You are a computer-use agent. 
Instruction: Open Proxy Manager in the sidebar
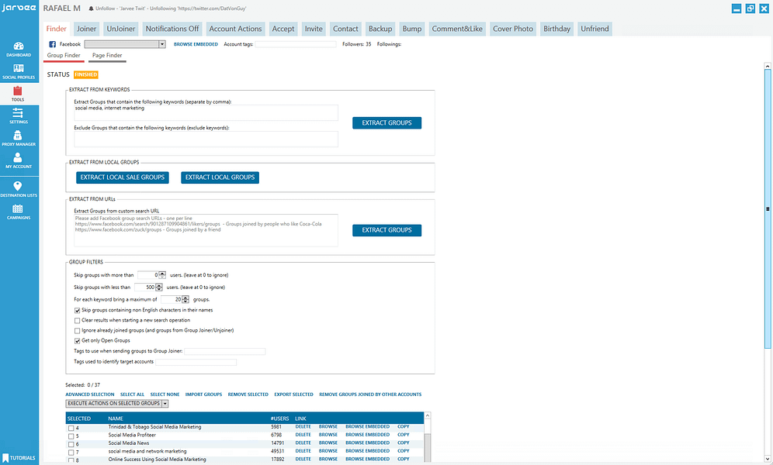click(19, 139)
